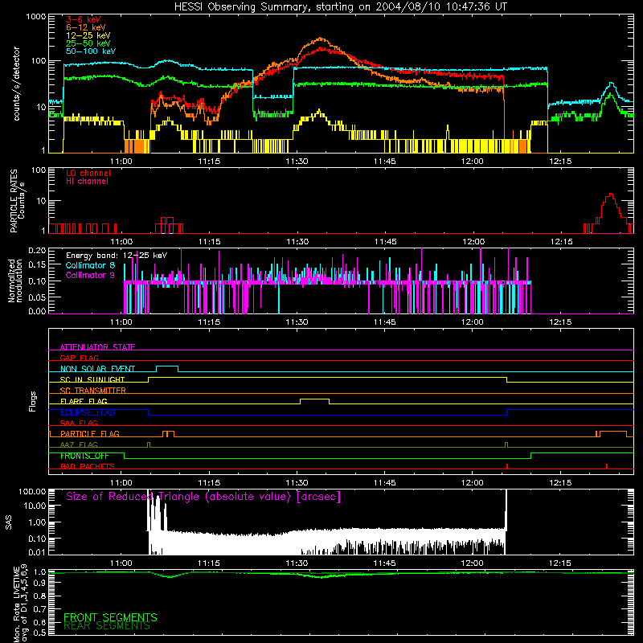Click the '0.7' livetime tick value

[x=40, y=608]
